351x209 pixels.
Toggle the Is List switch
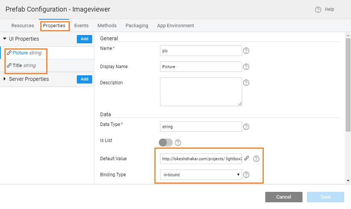click(166, 142)
